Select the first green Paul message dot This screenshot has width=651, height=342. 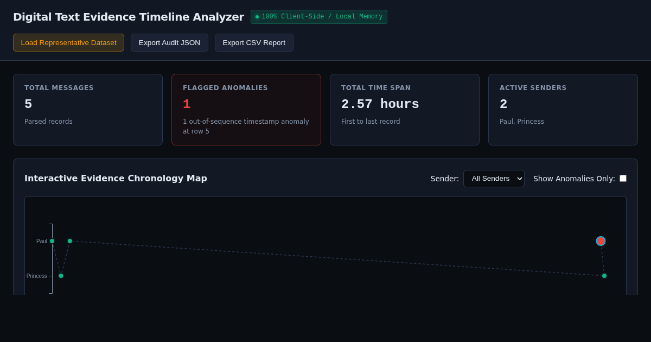[52, 241]
